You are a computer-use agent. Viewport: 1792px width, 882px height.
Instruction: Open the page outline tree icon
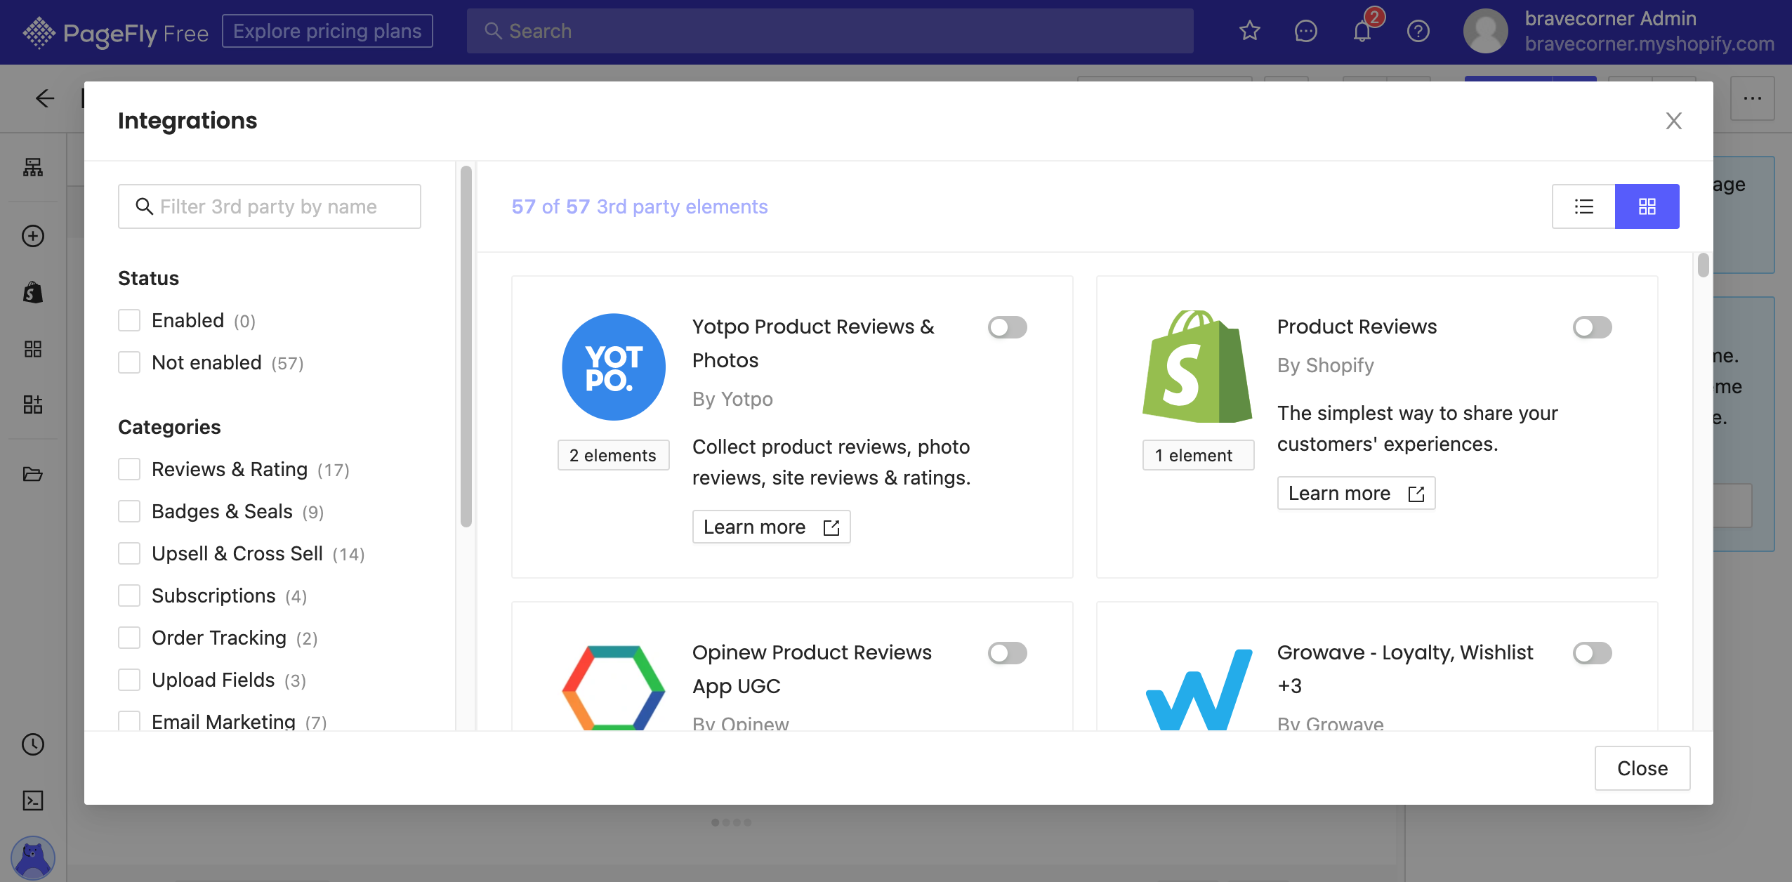[33, 167]
